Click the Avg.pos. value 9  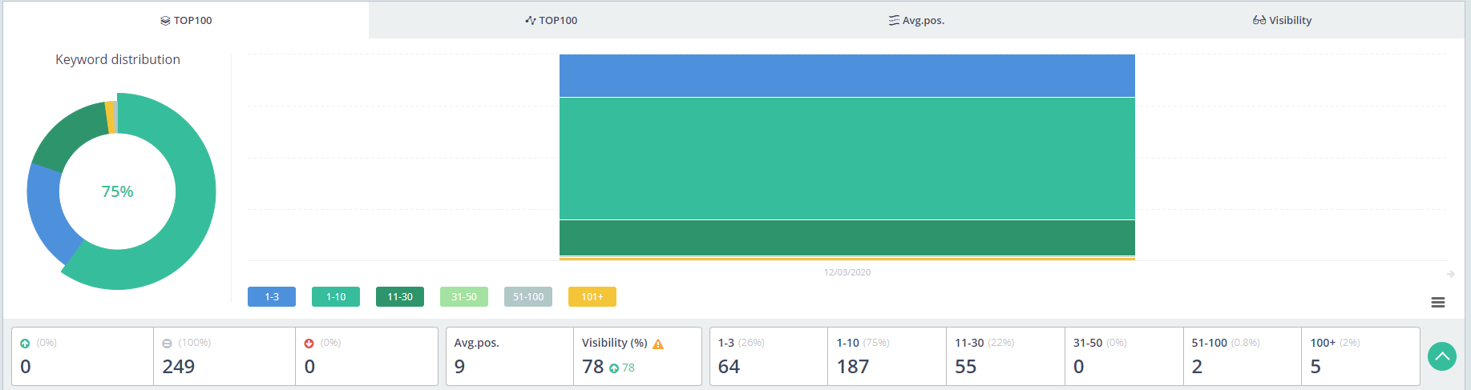click(459, 367)
